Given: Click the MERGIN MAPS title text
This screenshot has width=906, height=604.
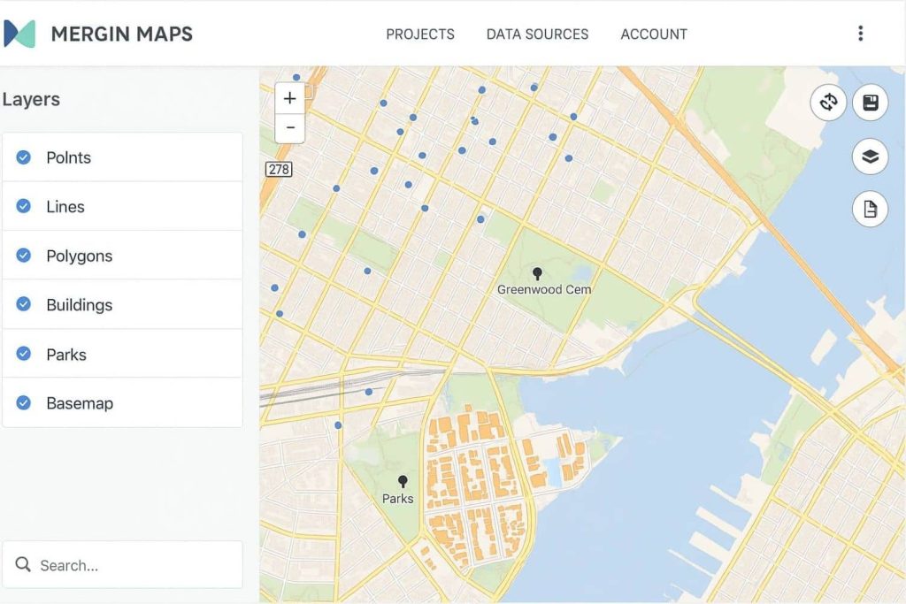Looking at the screenshot, I should point(122,34).
